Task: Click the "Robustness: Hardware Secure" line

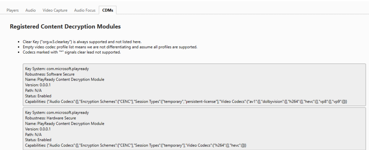Action: tap(50, 118)
